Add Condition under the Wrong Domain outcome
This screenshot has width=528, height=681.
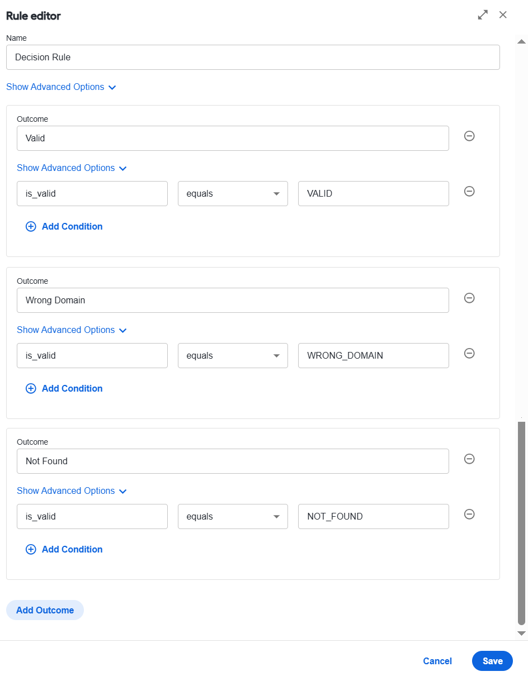(64, 388)
